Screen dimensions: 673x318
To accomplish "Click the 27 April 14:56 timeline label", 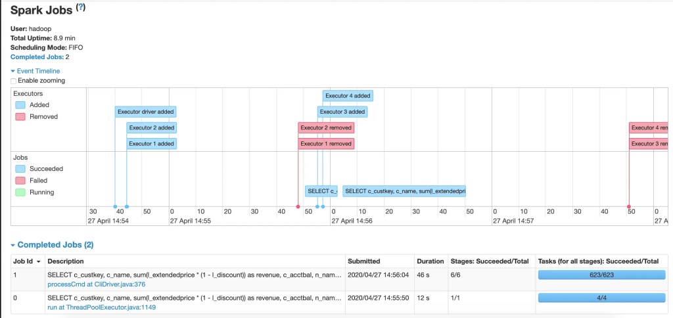I will [x=352, y=221].
